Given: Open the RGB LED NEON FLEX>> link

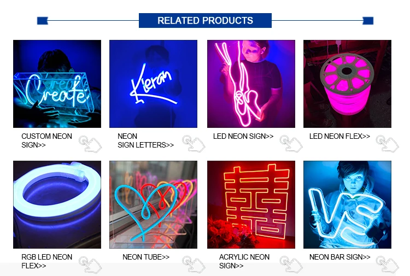Looking at the screenshot, I should coord(46,261).
